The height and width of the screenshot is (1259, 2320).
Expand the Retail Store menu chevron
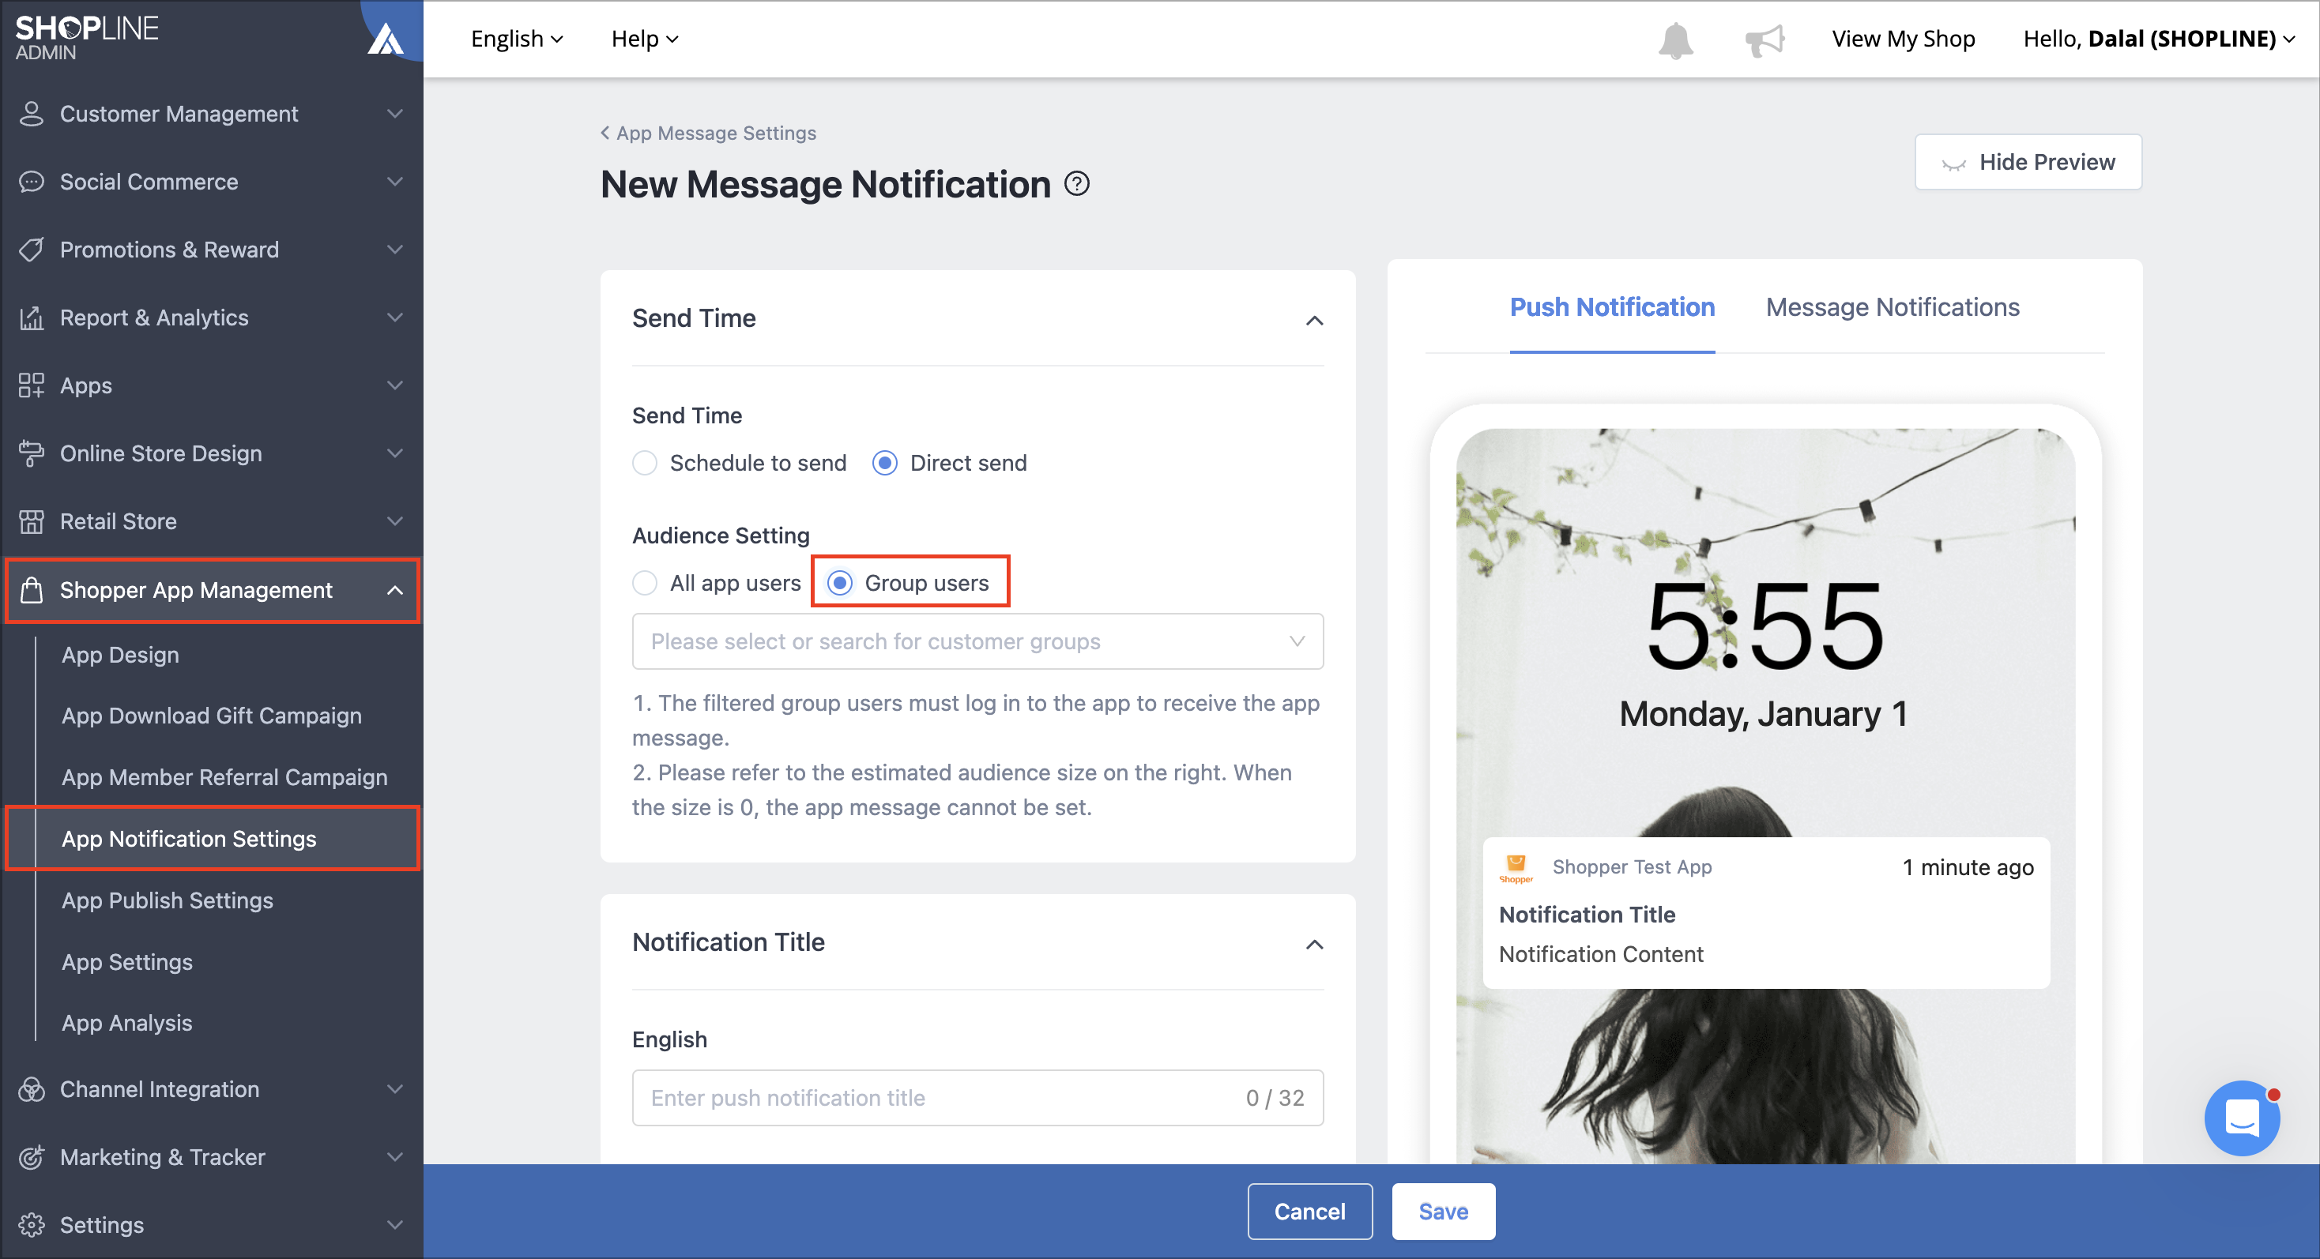tap(394, 521)
